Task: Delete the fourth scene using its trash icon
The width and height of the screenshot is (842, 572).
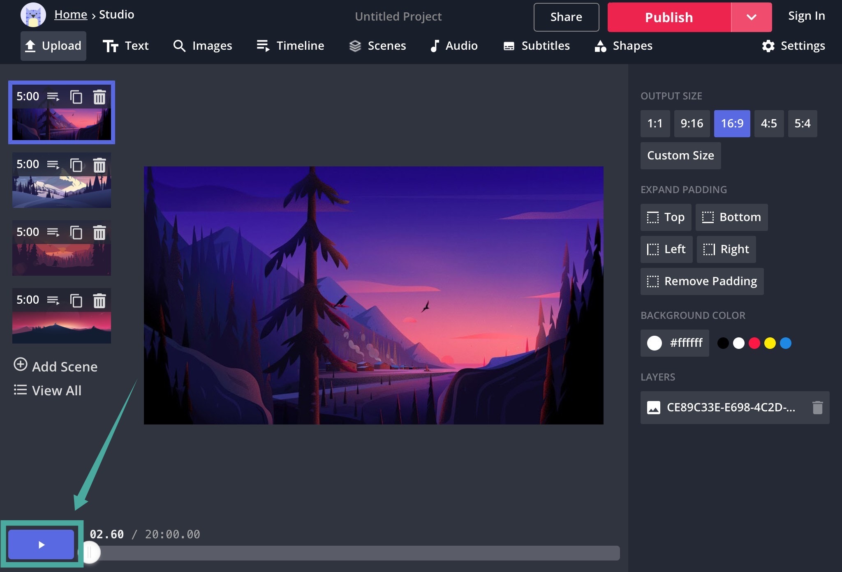Action: pyautogui.click(x=99, y=300)
